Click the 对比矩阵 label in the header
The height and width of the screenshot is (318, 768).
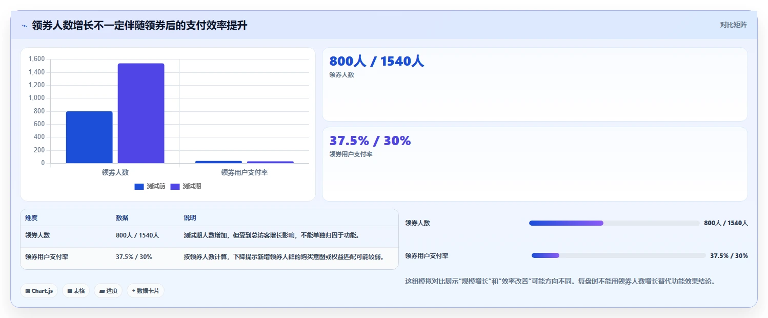pyautogui.click(x=734, y=25)
